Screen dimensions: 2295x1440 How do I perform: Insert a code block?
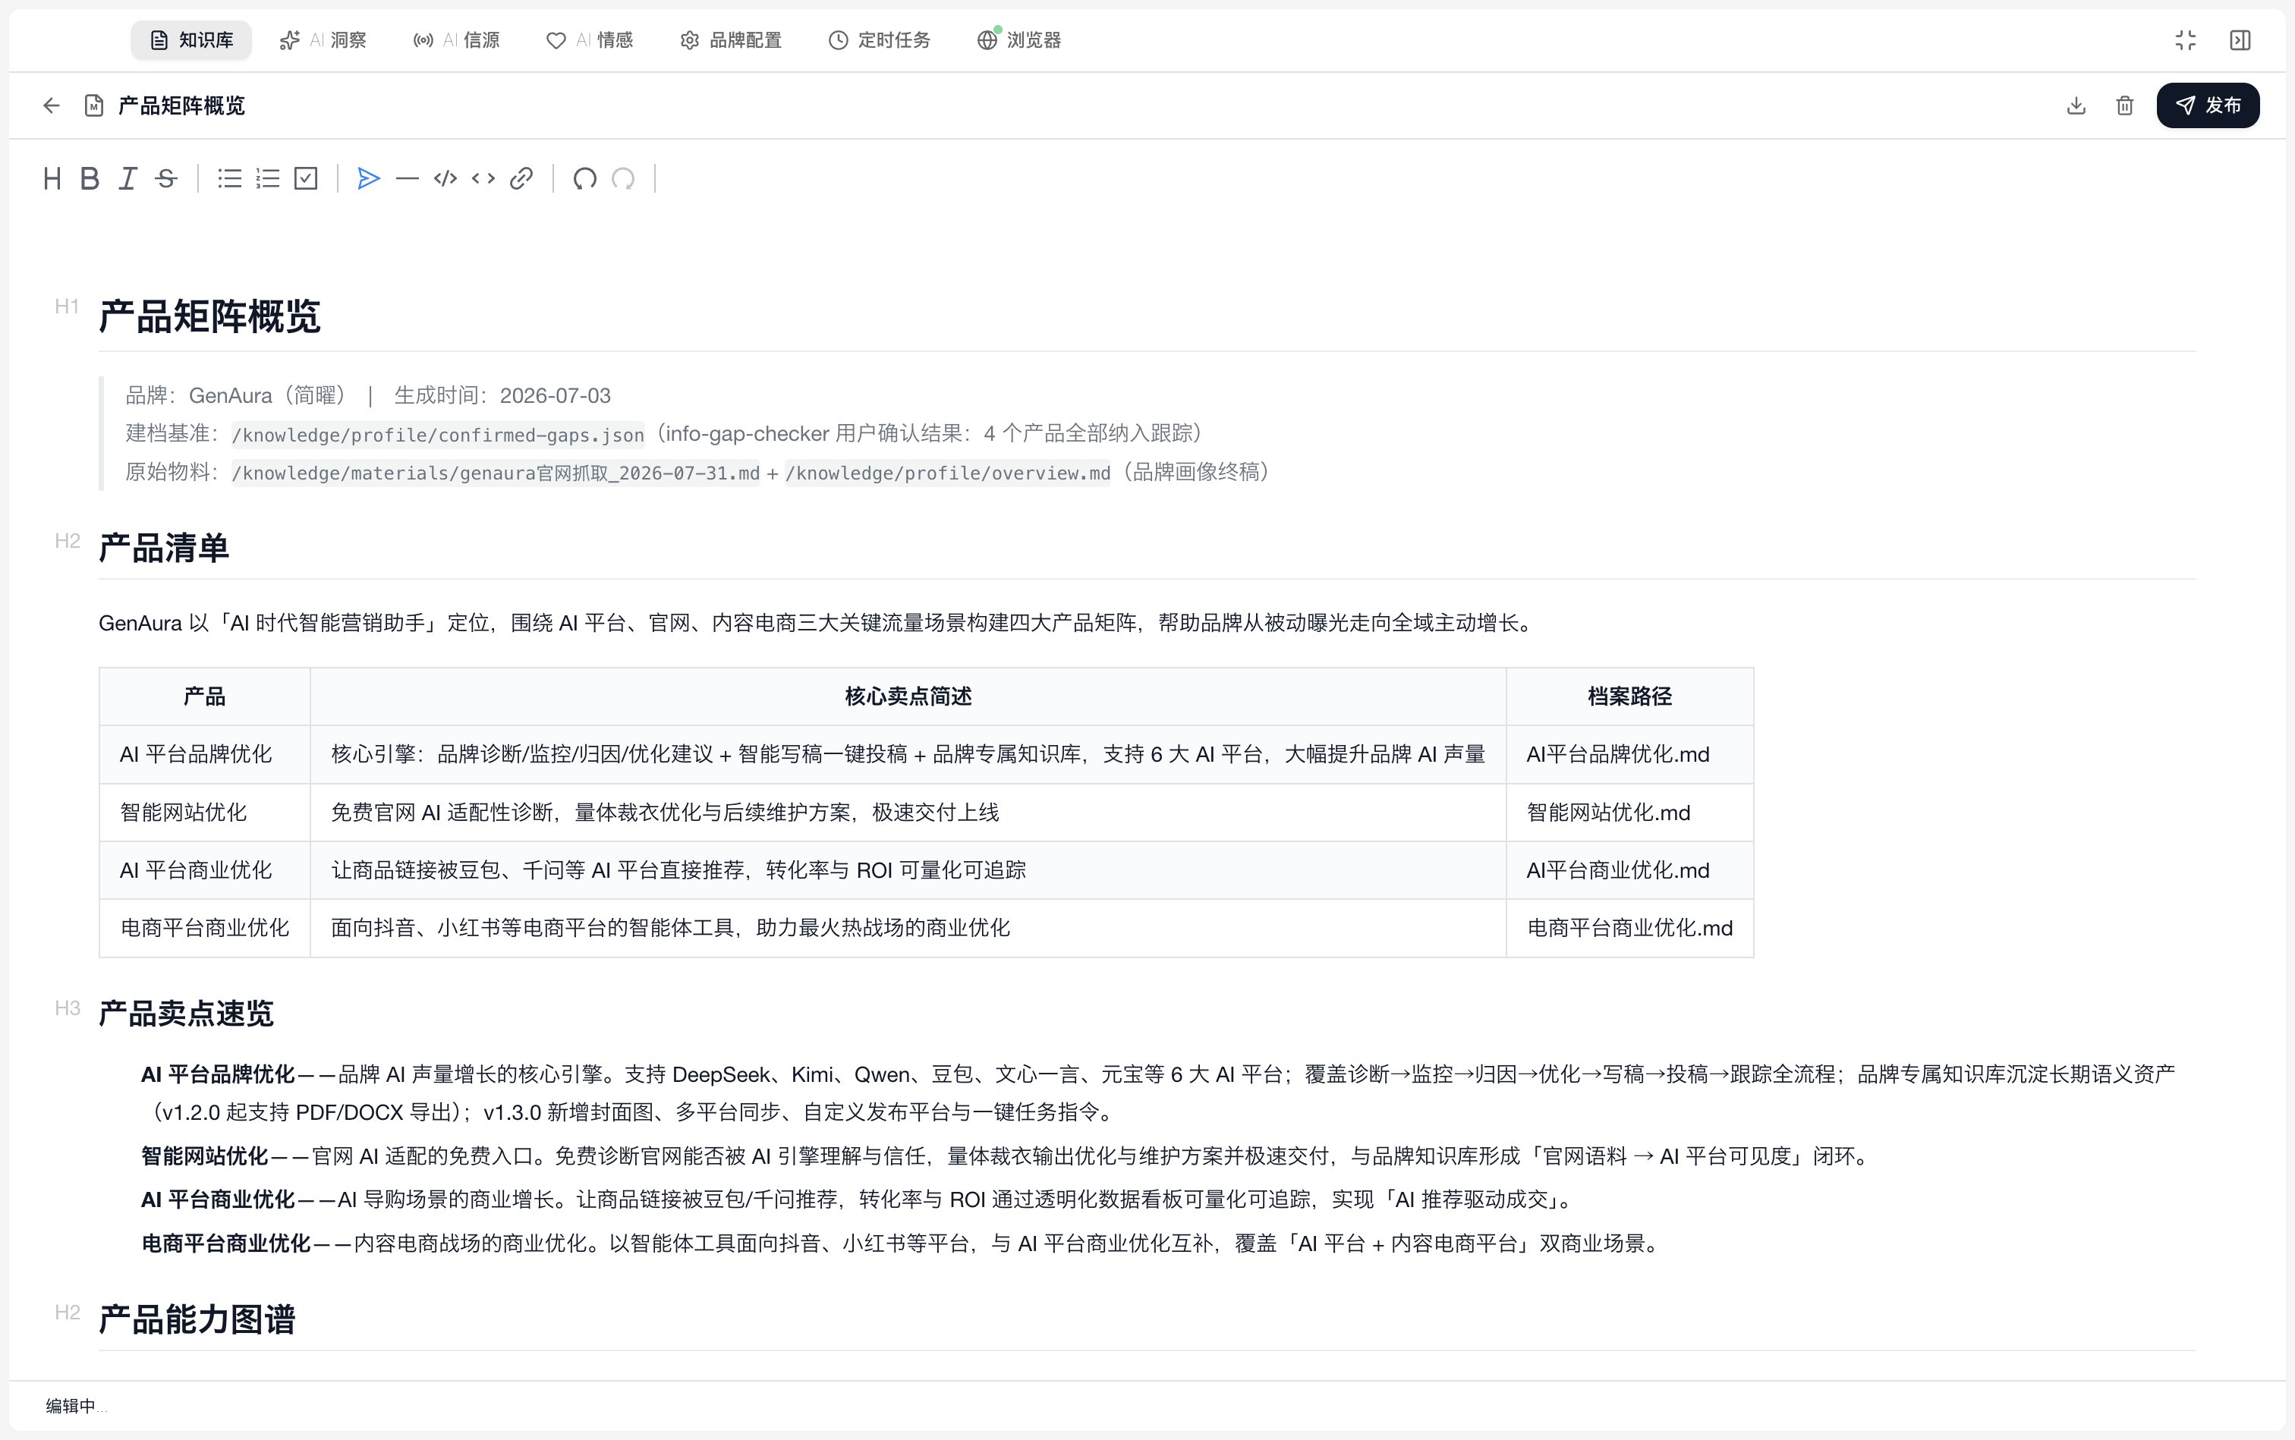click(x=445, y=178)
